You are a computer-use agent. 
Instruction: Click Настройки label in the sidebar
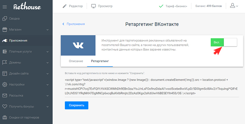click(x=17, y=85)
